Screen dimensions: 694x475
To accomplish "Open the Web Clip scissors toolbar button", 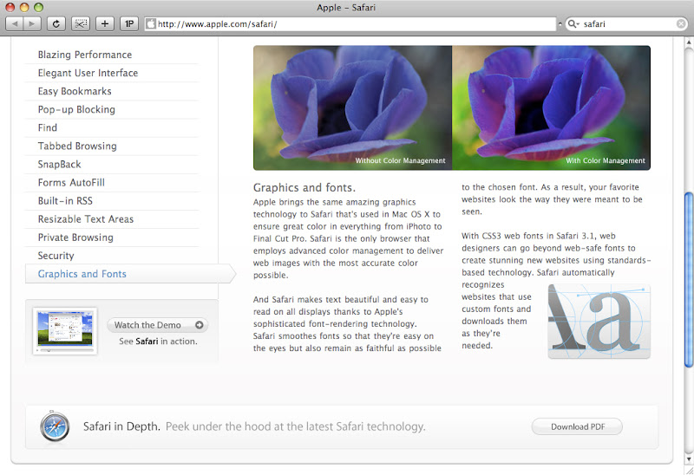I will tap(81, 24).
